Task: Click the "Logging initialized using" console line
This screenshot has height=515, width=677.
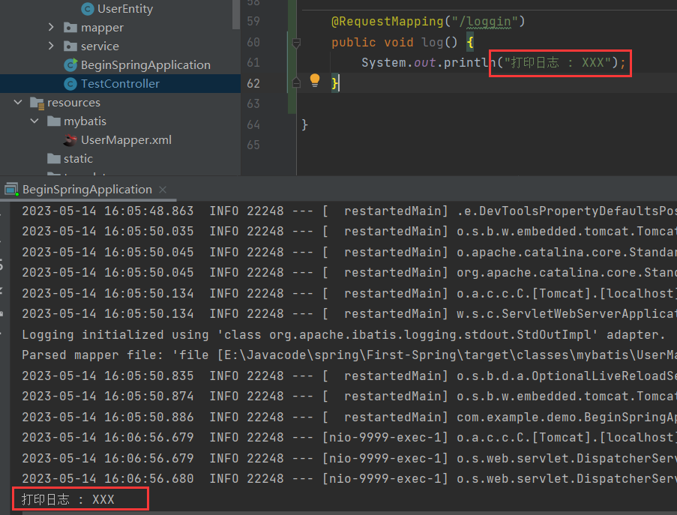Action: [x=343, y=334]
